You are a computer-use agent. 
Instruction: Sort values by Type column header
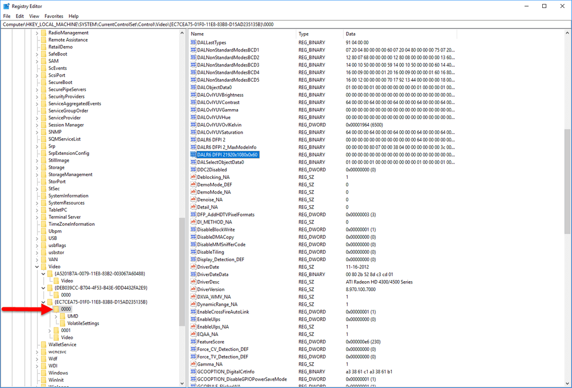320,34
